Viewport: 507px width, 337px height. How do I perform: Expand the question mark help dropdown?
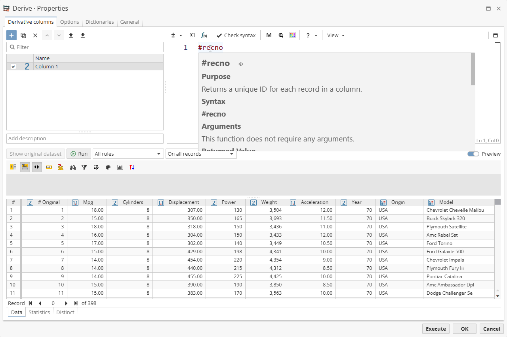pyautogui.click(x=311, y=35)
